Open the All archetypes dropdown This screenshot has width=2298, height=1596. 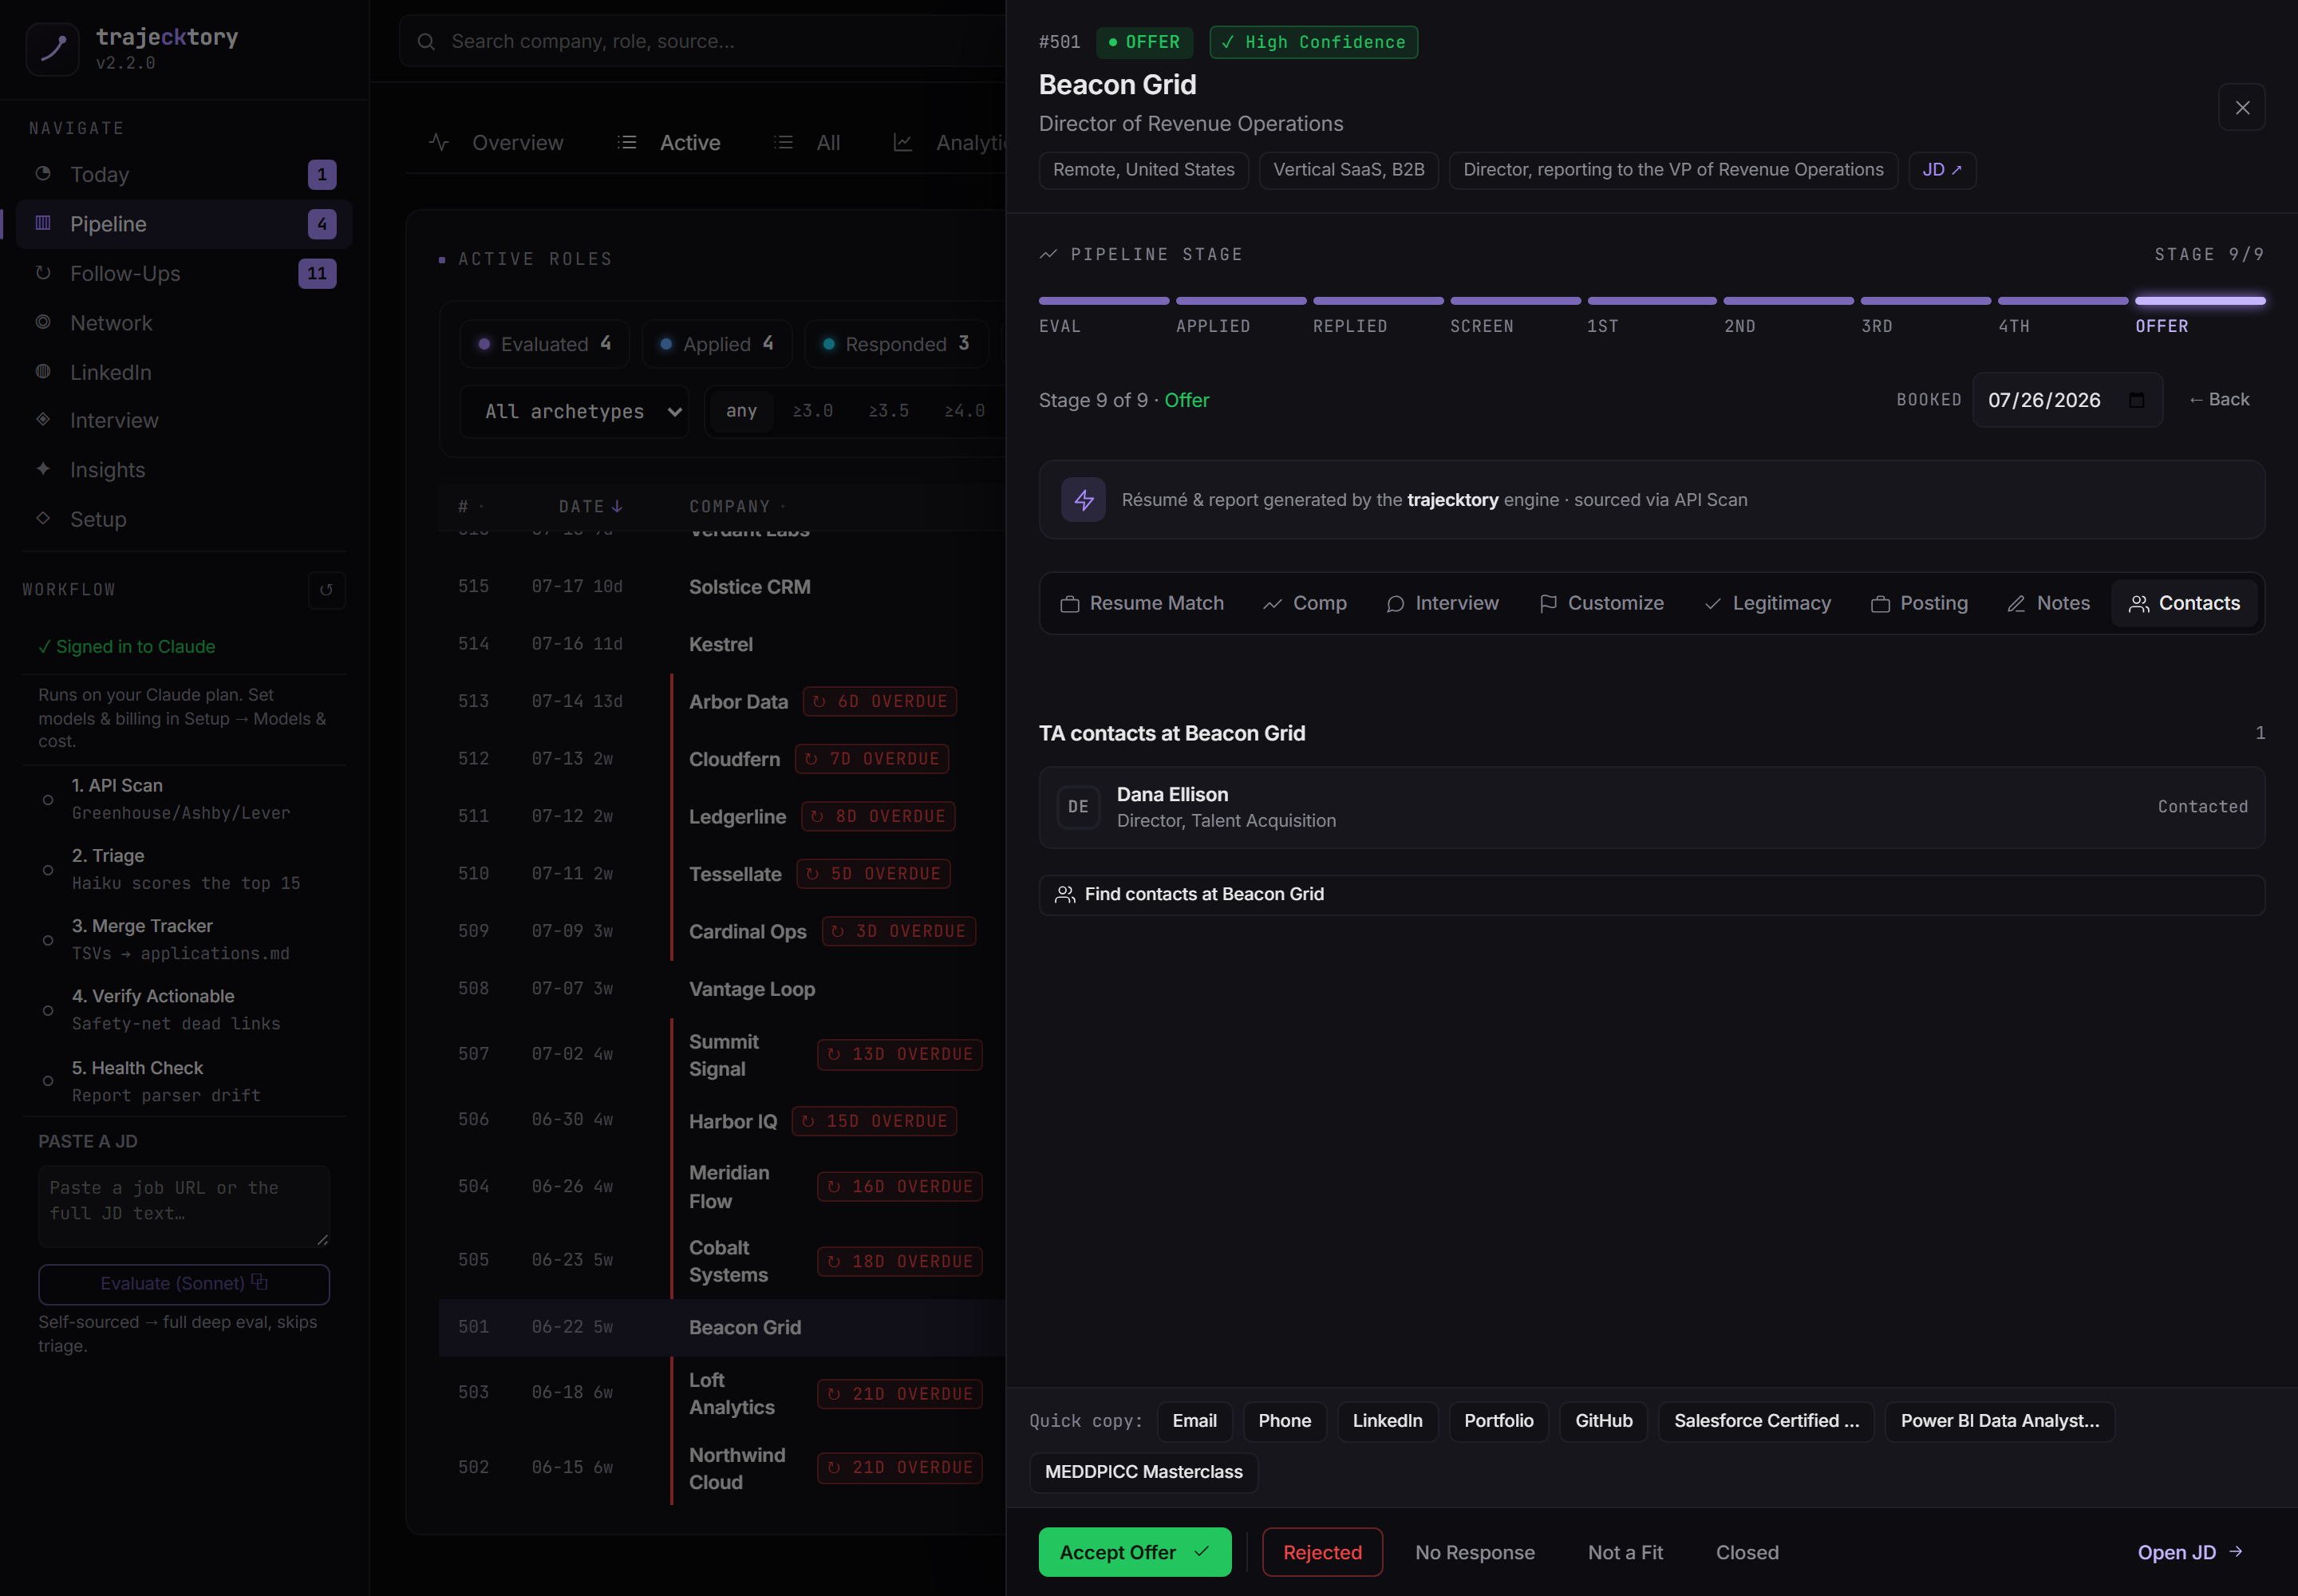pyautogui.click(x=575, y=412)
